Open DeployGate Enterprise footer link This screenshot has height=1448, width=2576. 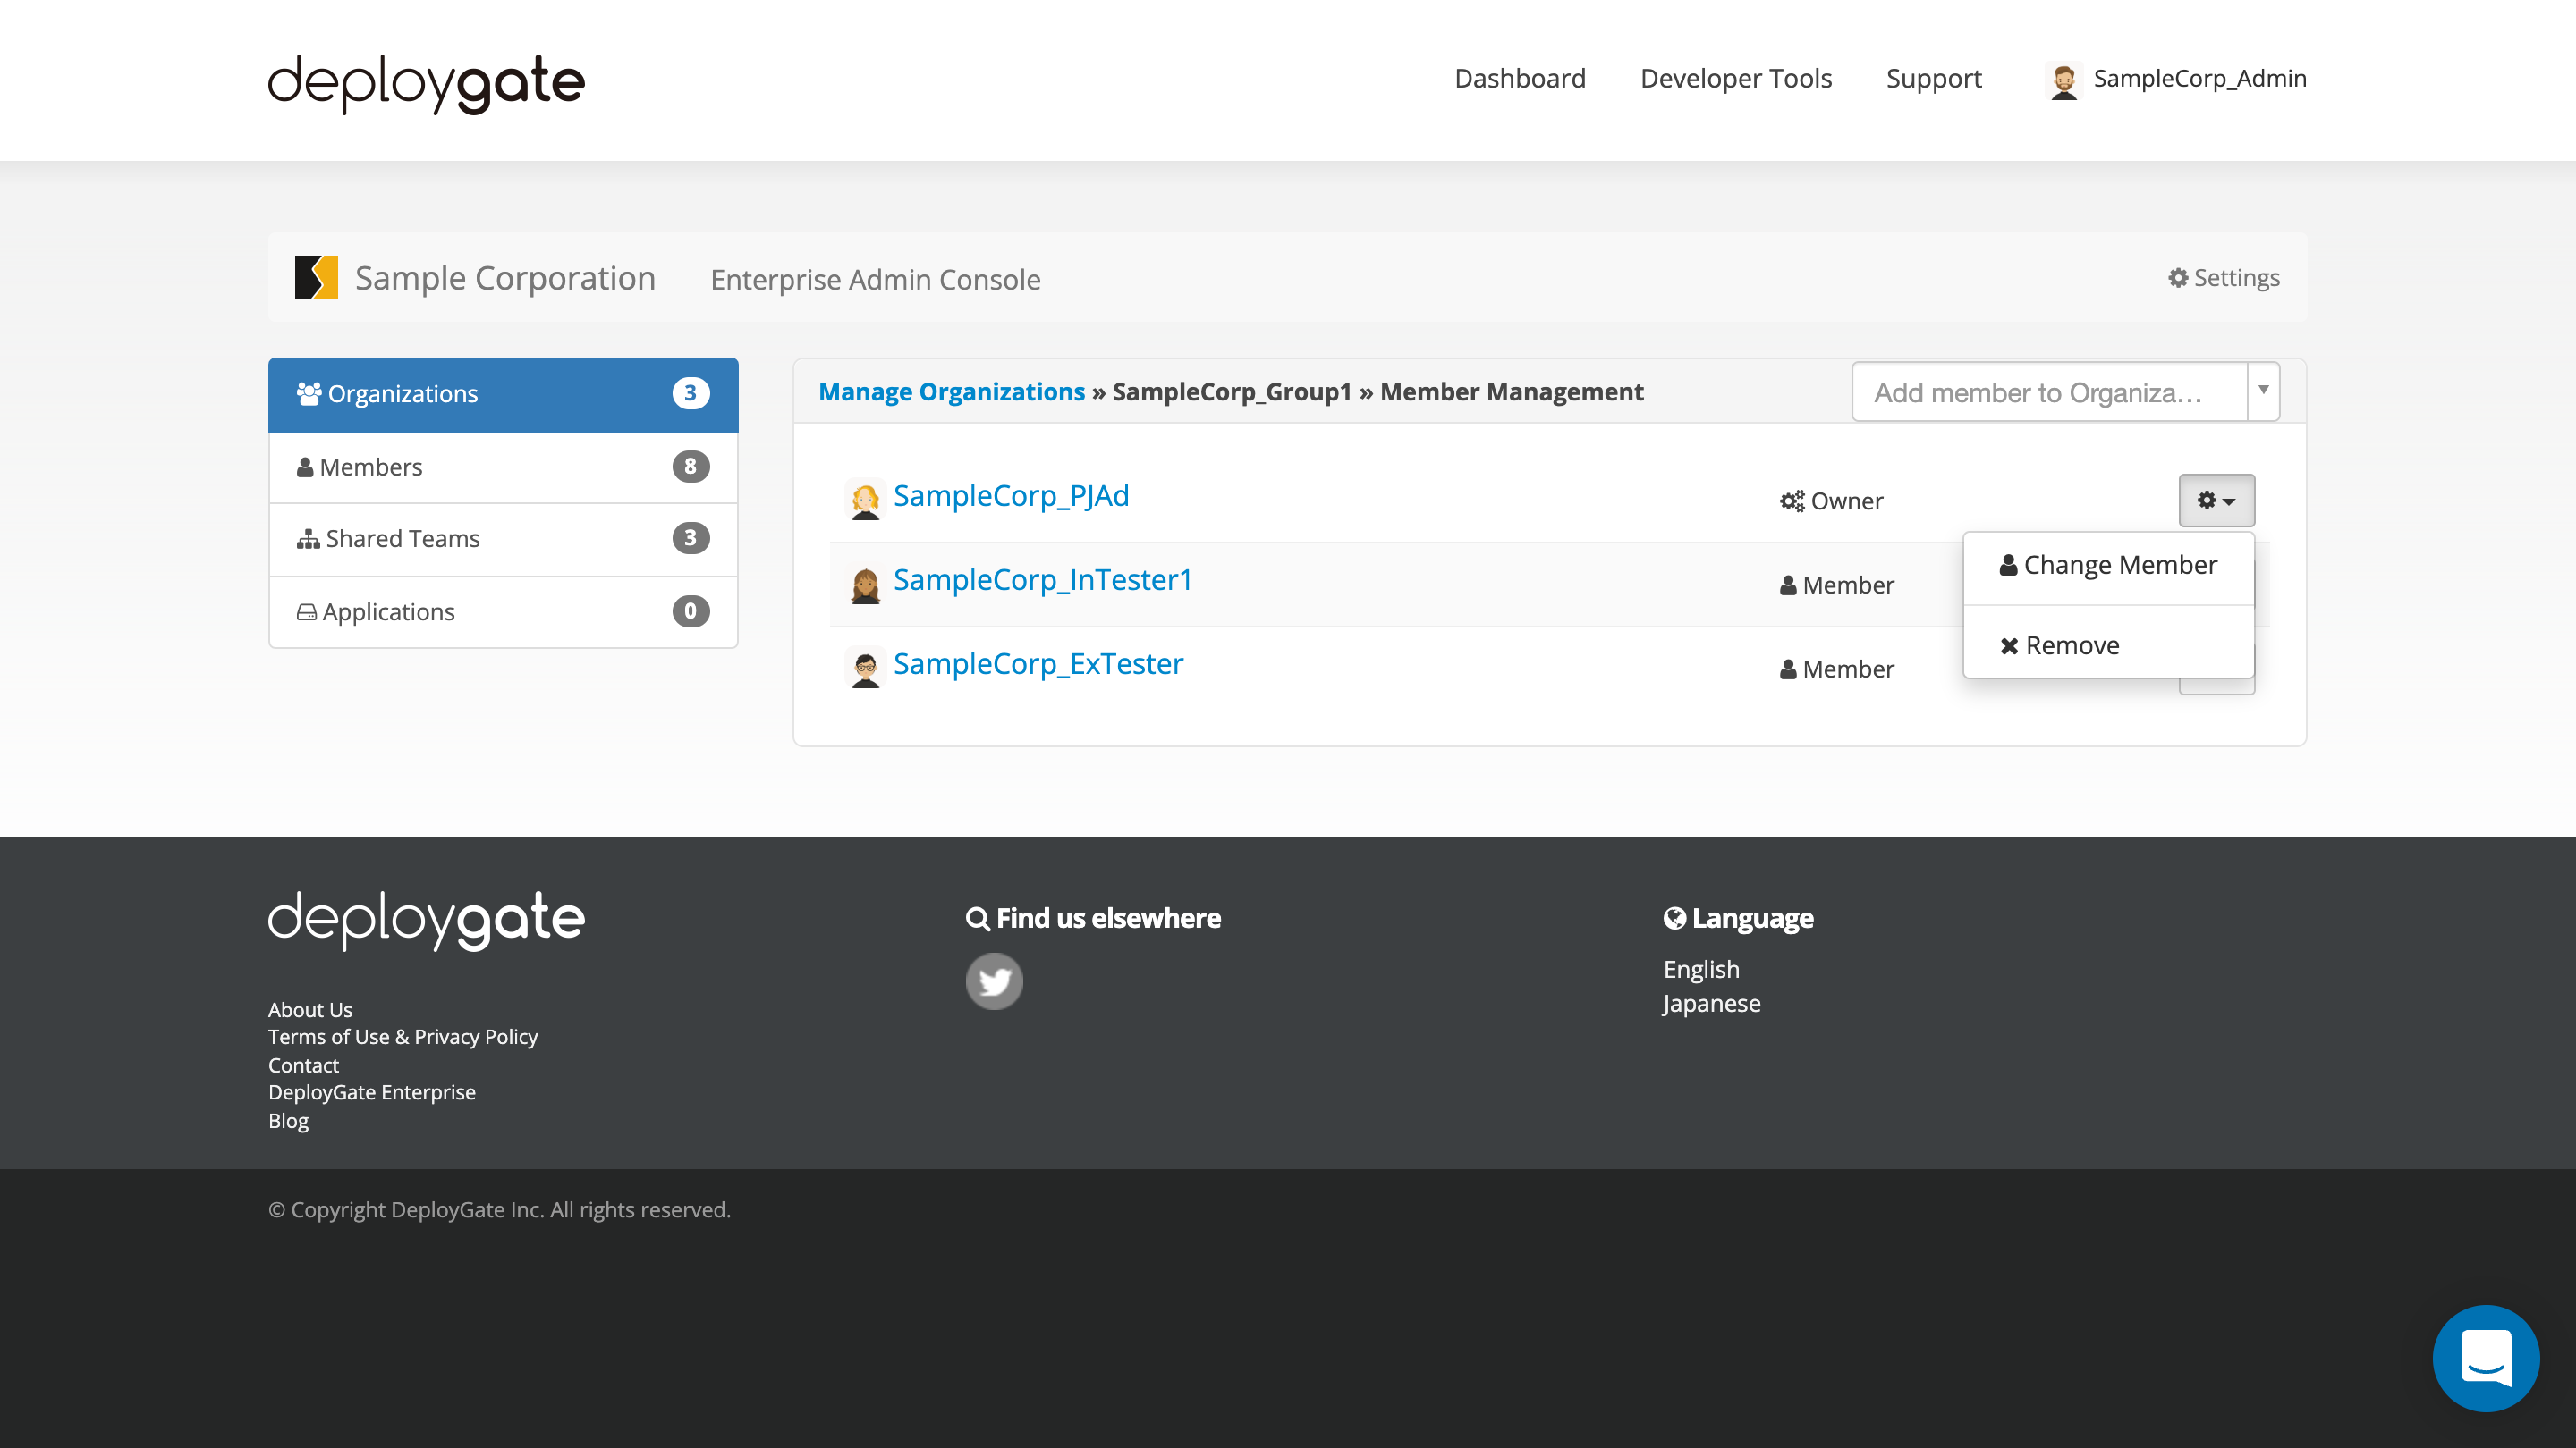pos(372,1092)
